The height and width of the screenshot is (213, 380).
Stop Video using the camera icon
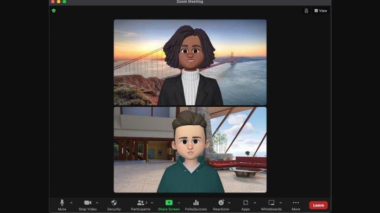click(87, 205)
